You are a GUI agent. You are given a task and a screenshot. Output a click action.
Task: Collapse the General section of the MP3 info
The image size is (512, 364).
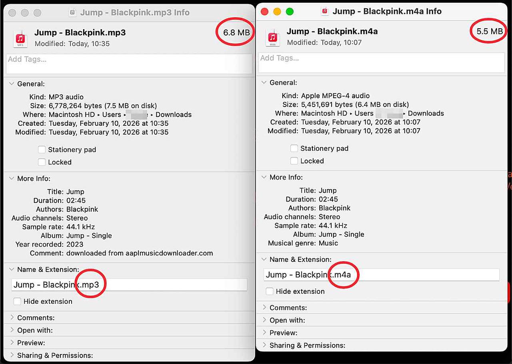click(11, 84)
